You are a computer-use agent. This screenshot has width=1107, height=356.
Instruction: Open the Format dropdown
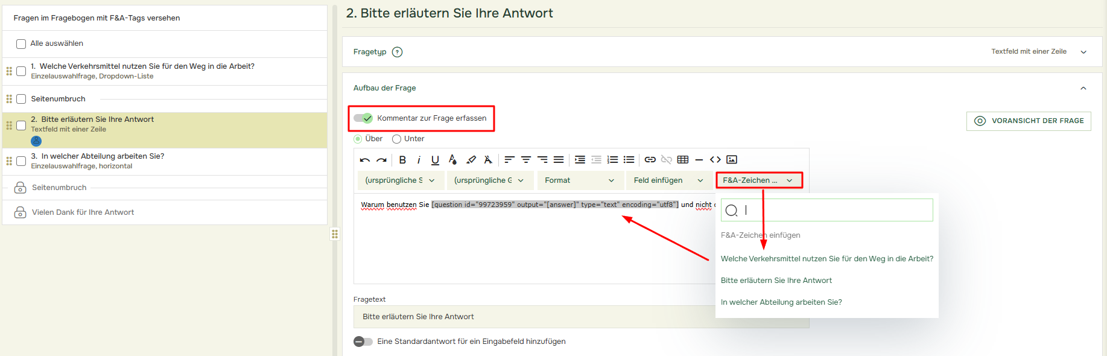click(x=579, y=180)
